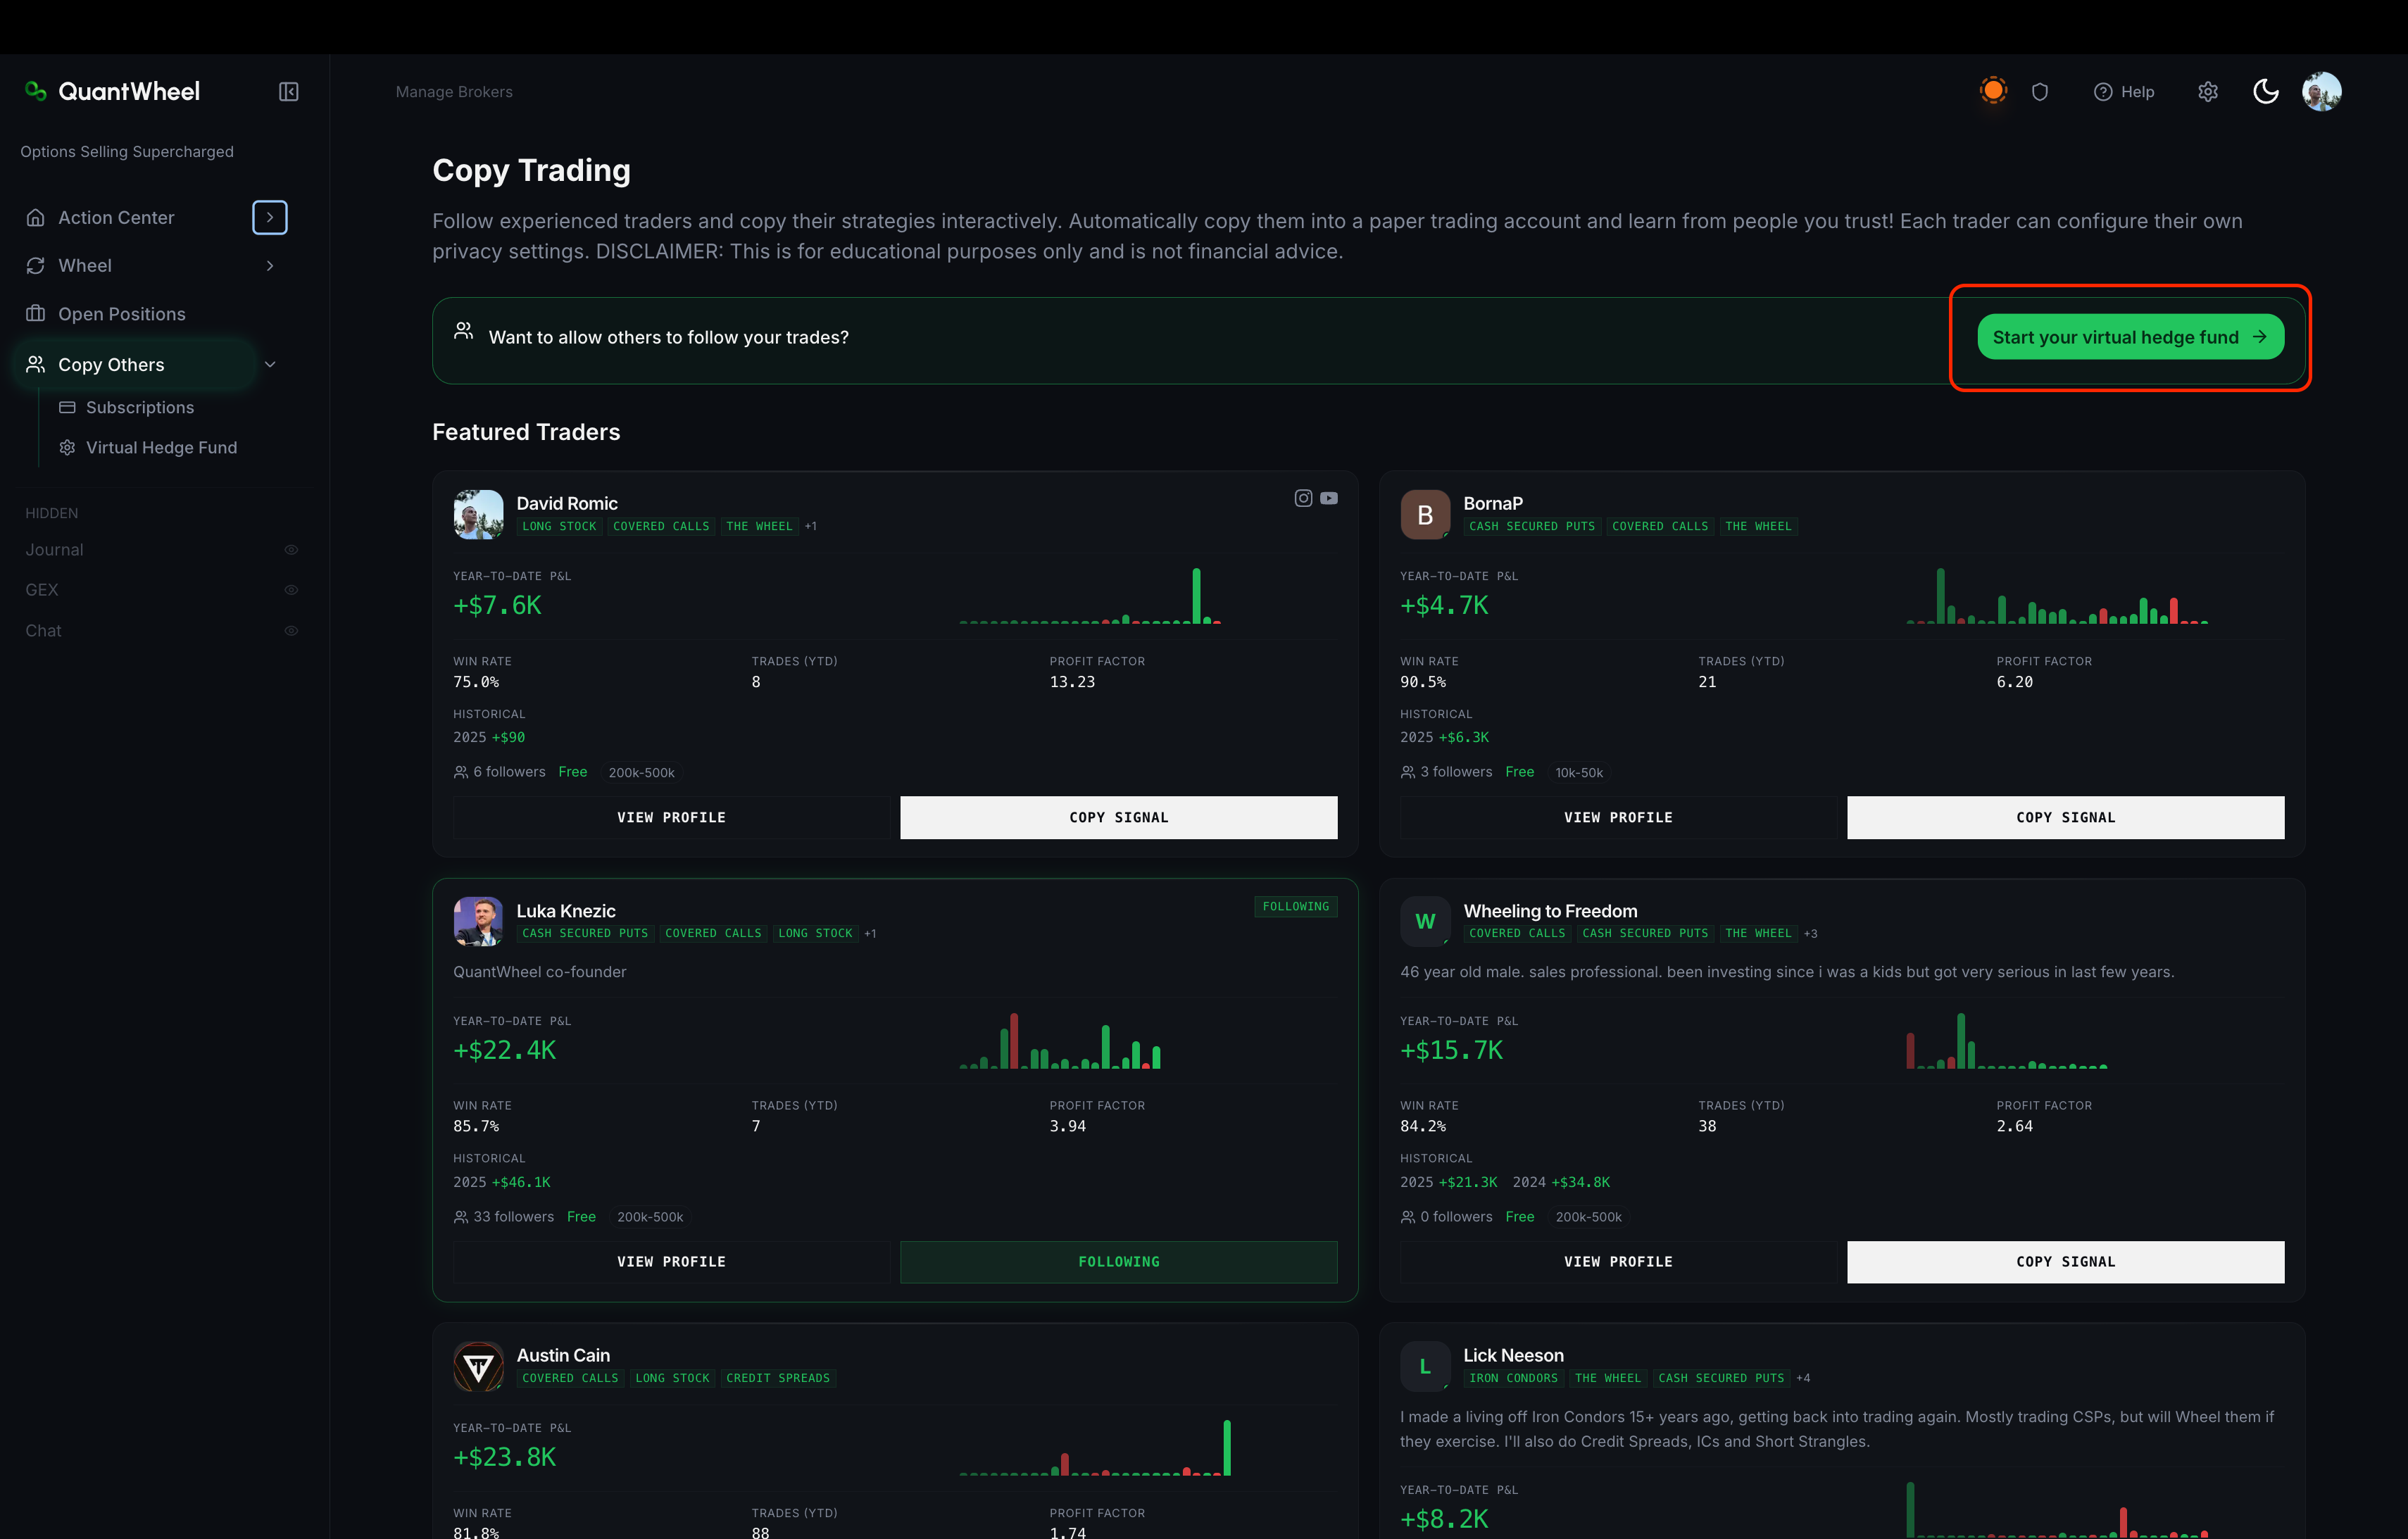This screenshot has width=2408, height=1539.
Task: Toggle dark mode moon icon
Action: (x=2266, y=92)
